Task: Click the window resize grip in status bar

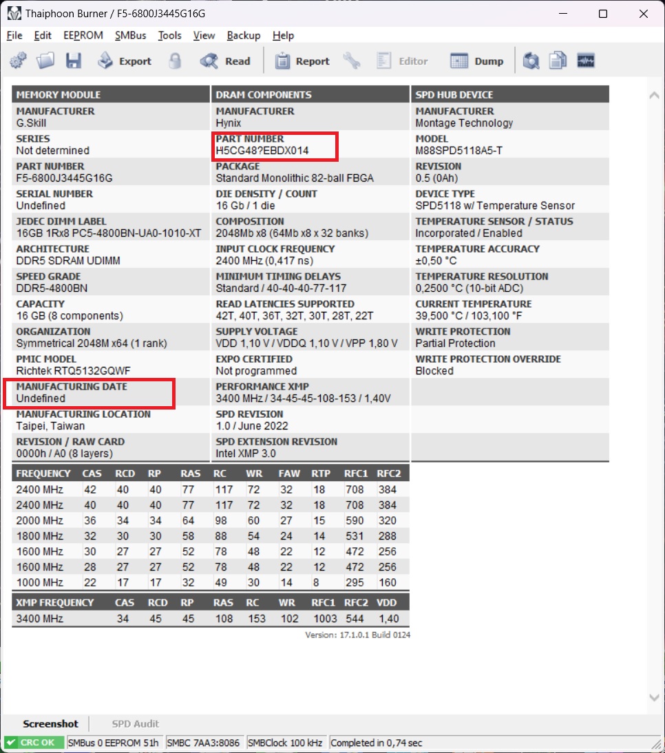Action: click(656, 744)
